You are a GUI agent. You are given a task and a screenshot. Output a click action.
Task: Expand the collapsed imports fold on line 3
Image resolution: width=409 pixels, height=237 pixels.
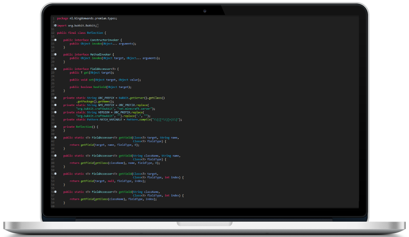coord(55,25)
